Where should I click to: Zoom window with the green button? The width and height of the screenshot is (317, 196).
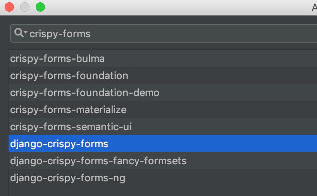(40, 7)
